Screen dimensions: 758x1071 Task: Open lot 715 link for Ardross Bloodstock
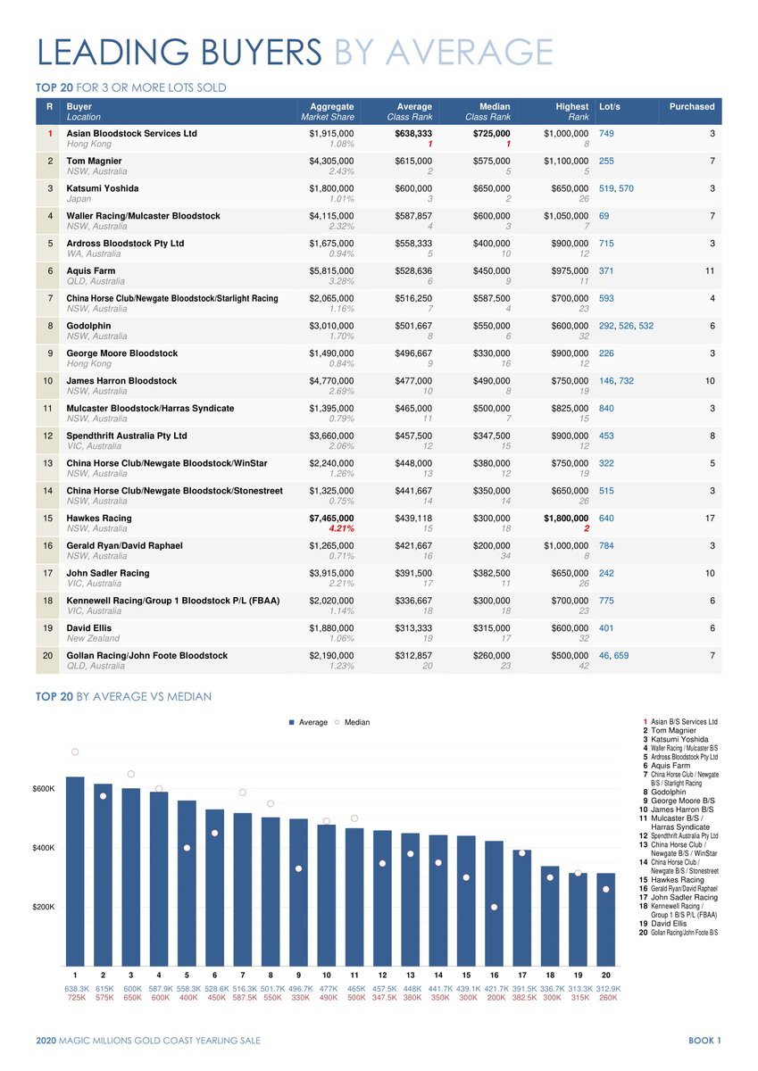tap(606, 243)
